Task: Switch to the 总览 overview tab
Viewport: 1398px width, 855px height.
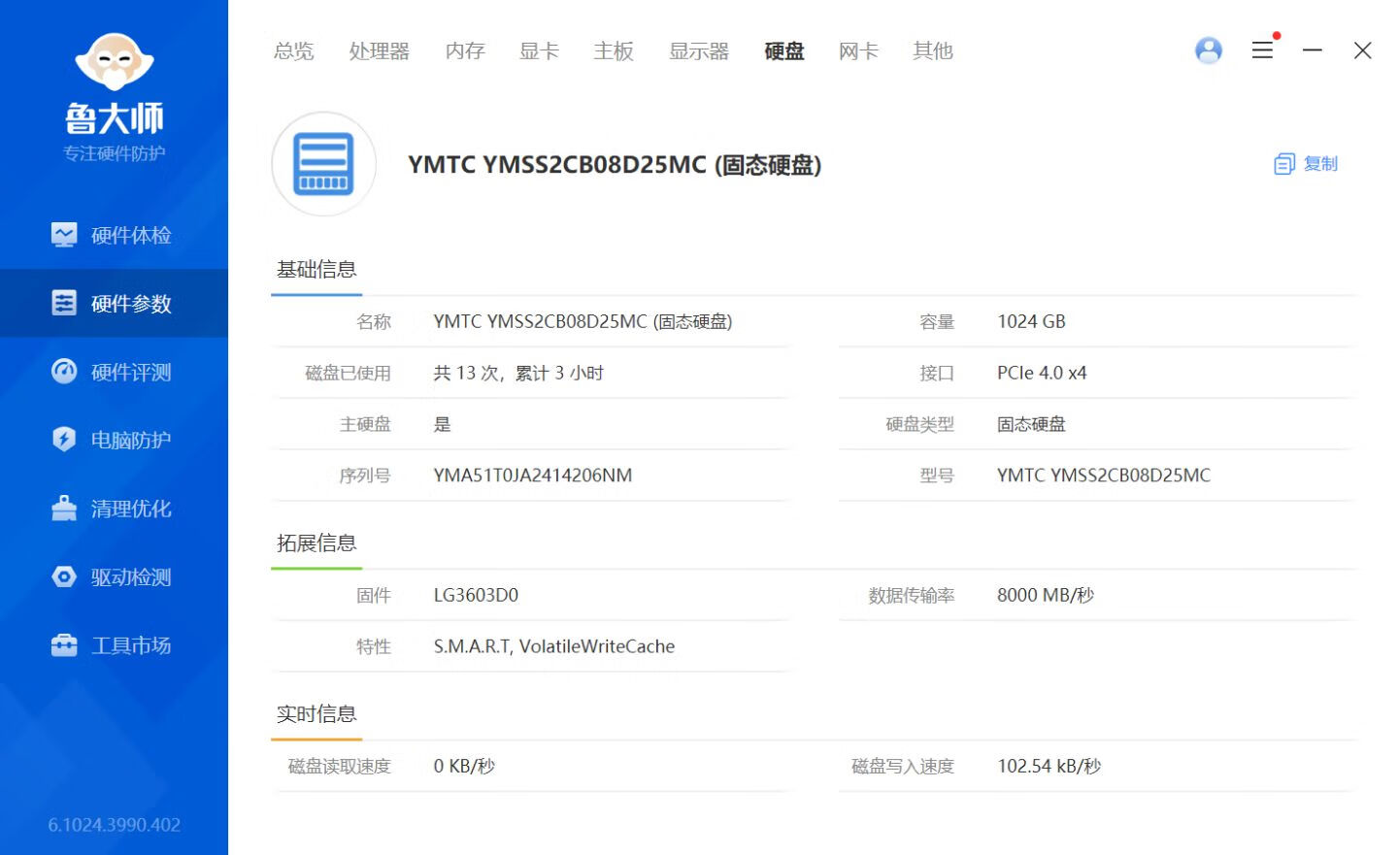Action: (x=293, y=50)
